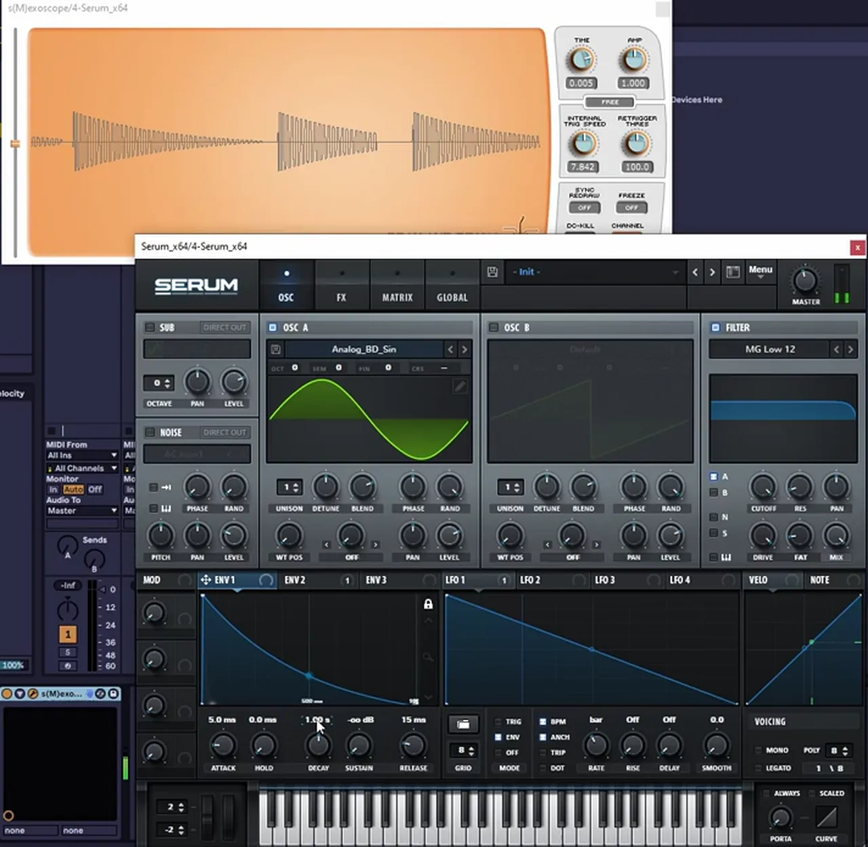Open the Menu dropdown in Serum
The width and height of the screenshot is (868, 847).
760,271
